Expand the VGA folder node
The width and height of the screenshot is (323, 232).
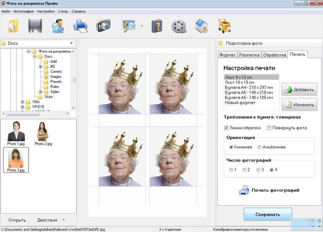[23, 102]
